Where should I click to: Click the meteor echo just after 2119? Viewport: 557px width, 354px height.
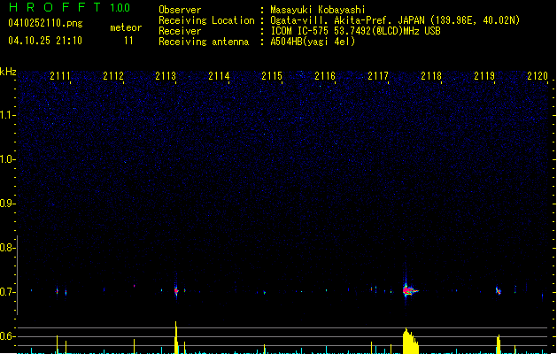(x=499, y=291)
